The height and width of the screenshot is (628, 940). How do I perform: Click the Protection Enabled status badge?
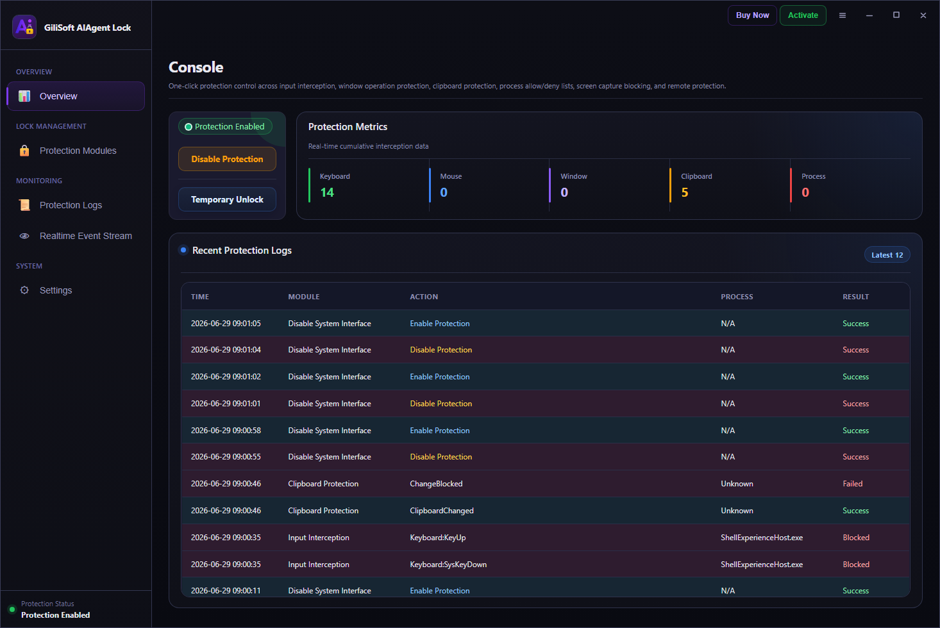[225, 126]
